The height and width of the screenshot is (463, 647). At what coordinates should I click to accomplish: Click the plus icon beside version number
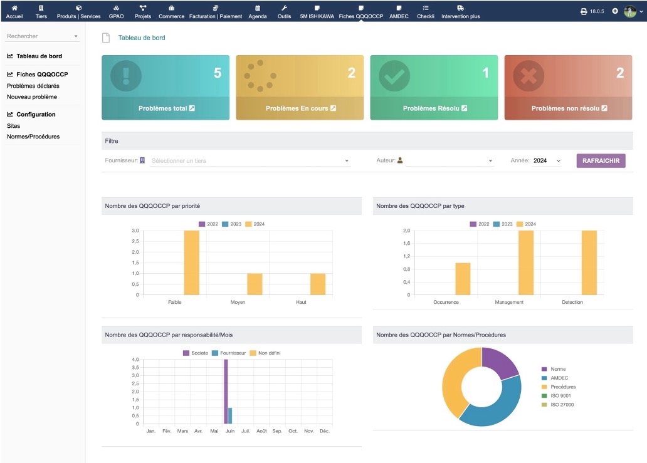click(x=615, y=11)
